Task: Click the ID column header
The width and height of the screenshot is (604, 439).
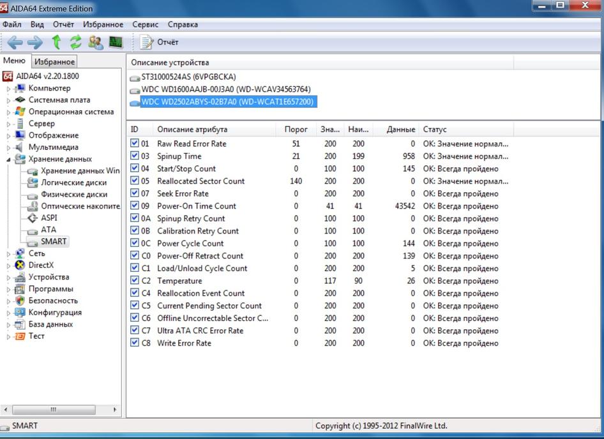Action: [139, 130]
